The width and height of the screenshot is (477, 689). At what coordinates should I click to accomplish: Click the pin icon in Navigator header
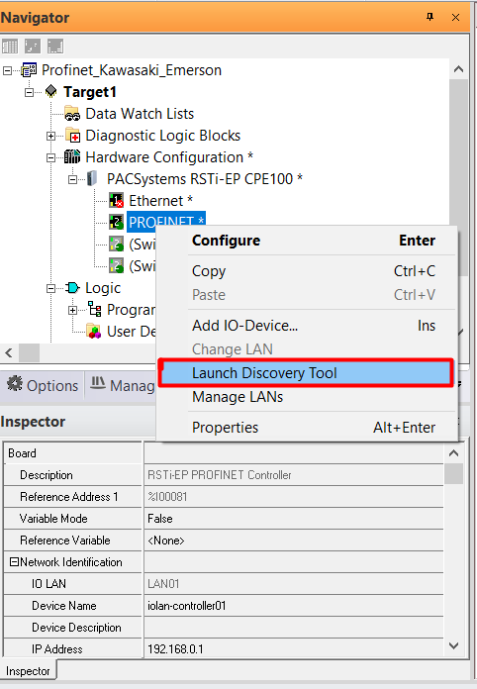pos(430,17)
